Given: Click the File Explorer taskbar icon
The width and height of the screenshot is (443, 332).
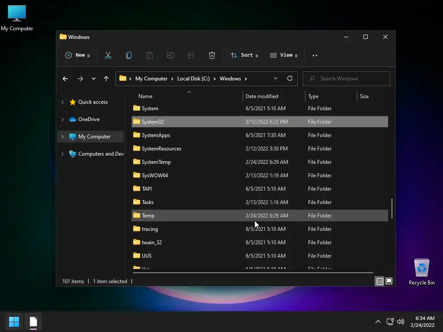Looking at the screenshot, I should click(33, 322).
